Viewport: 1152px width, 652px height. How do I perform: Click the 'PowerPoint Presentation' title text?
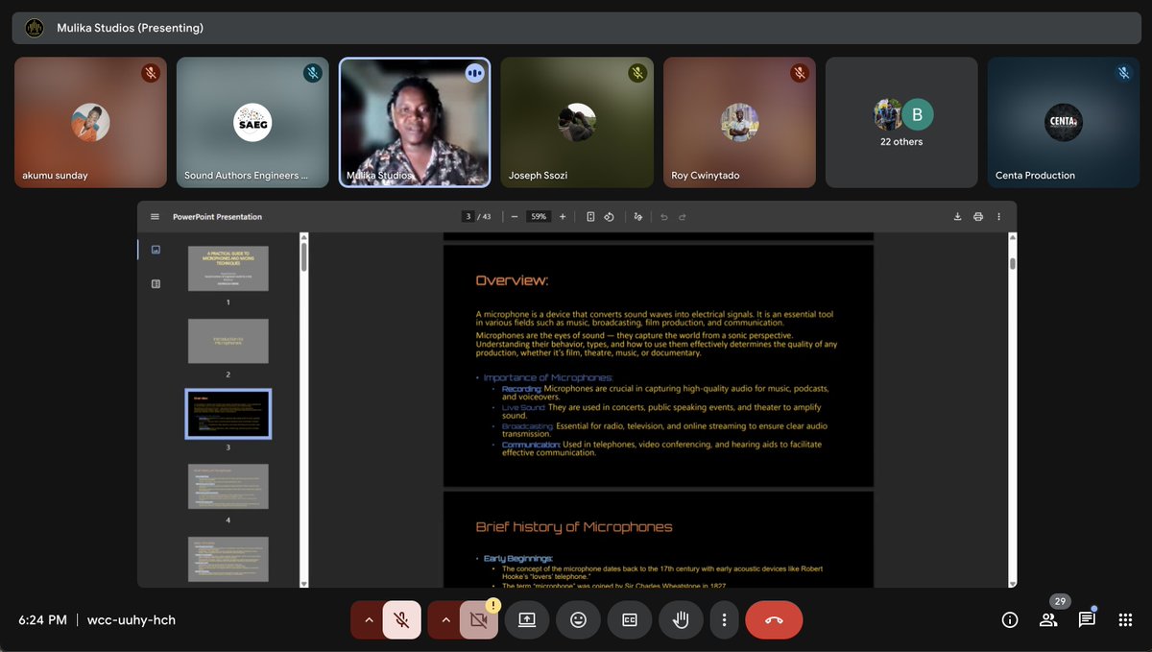[217, 217]
